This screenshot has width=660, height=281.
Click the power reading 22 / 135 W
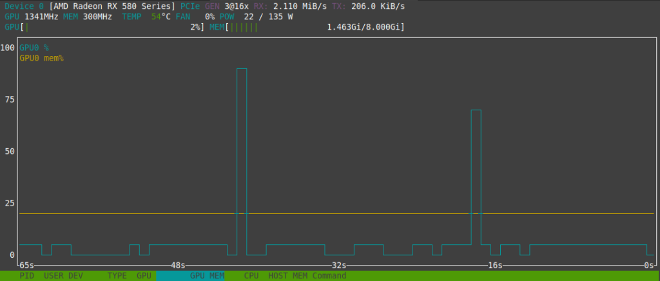[268, 17]
